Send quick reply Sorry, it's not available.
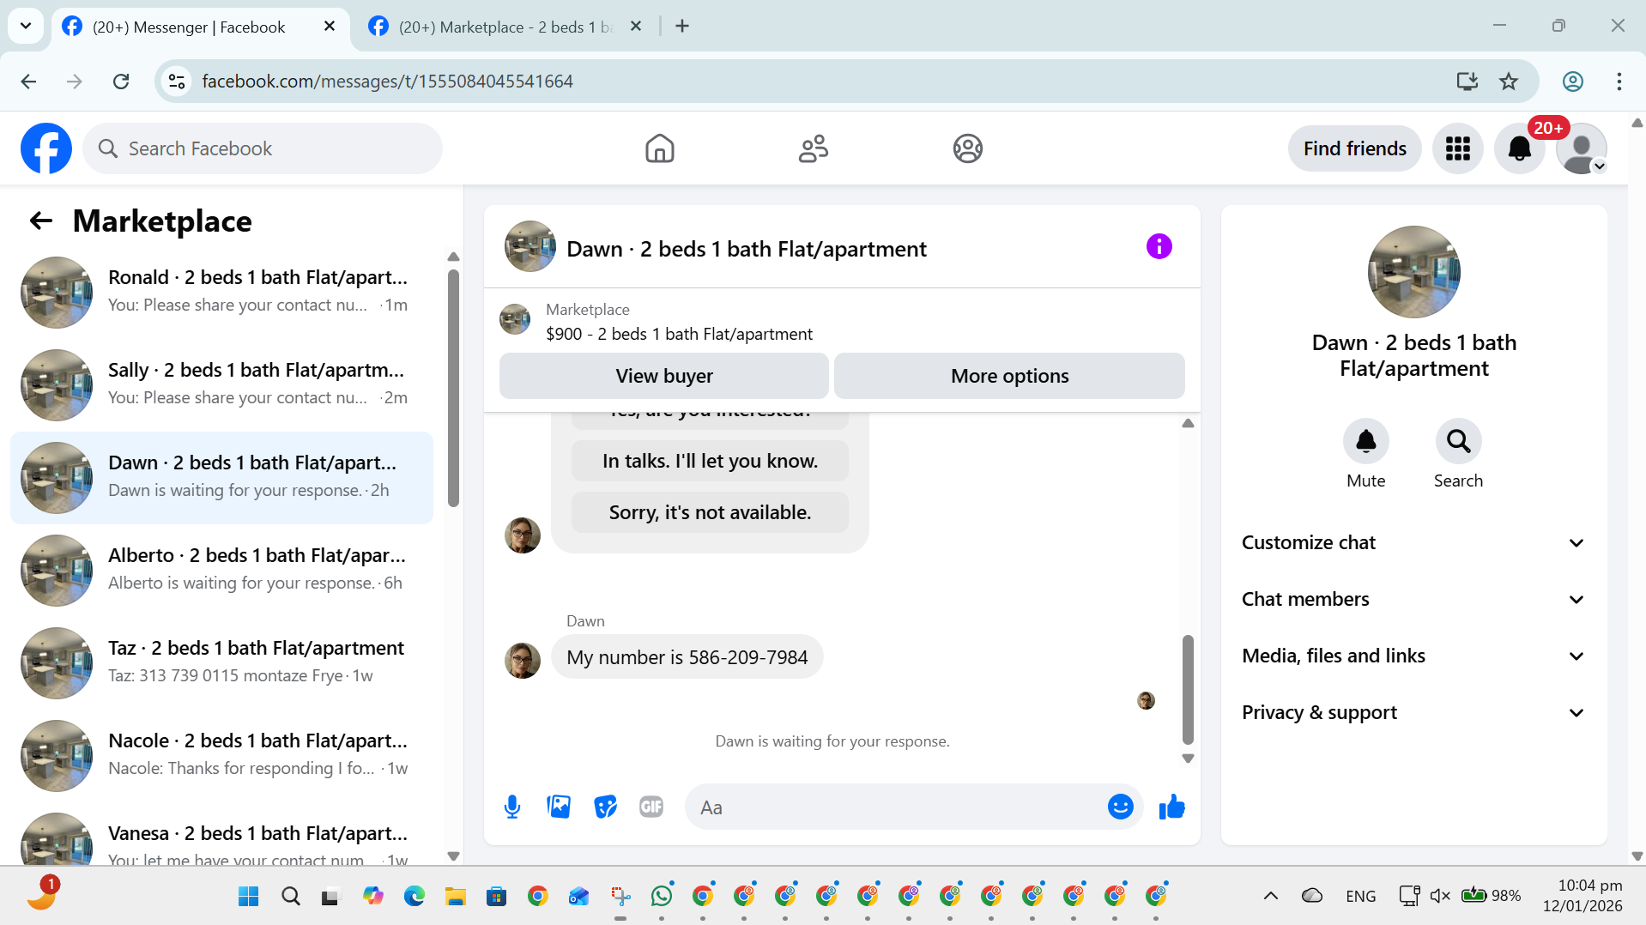This screenshot has width=1646, height=925. (710, 512)
